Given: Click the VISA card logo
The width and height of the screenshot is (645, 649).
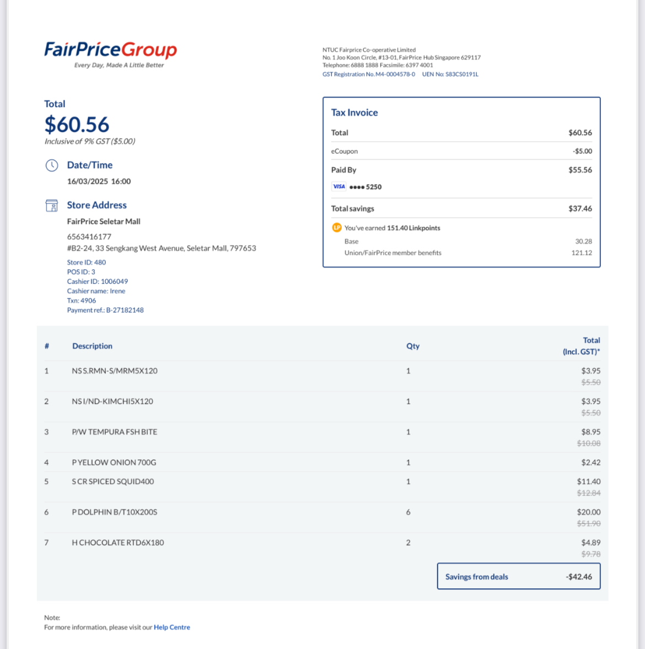Looking at the screenshot, I should [x=338, y=187].
